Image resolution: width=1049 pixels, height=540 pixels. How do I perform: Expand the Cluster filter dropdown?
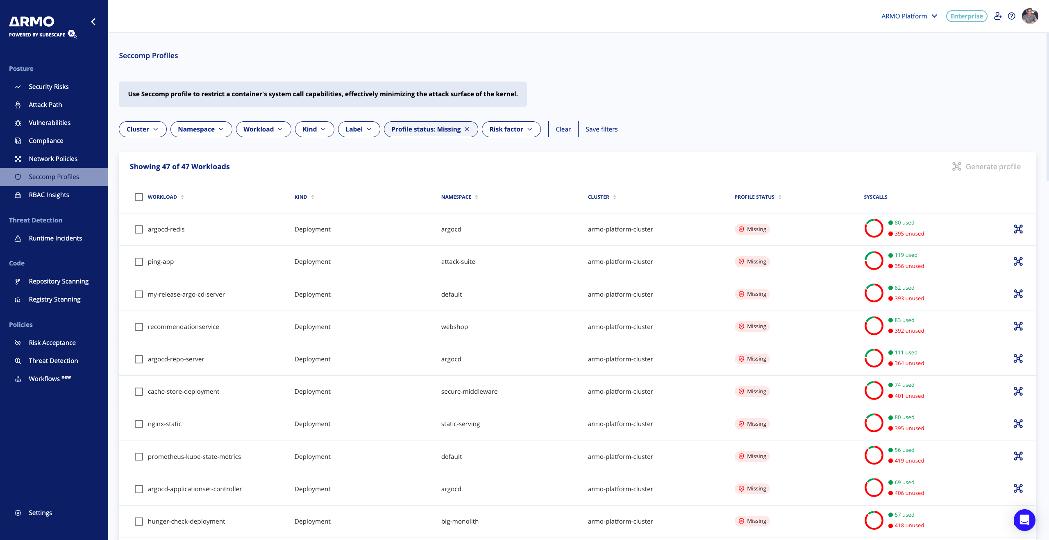pos(142,129)
